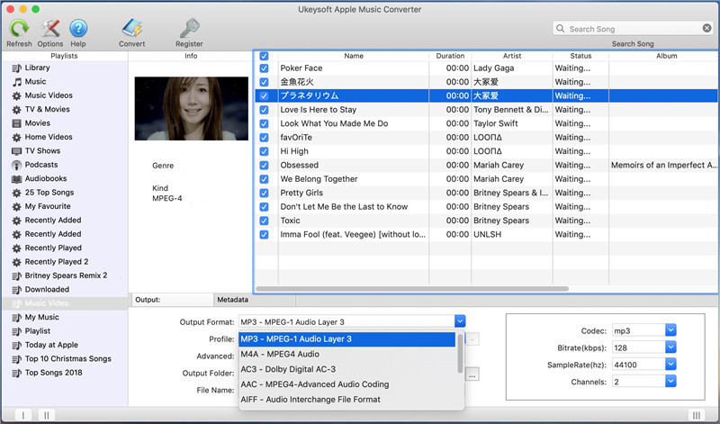Image resolution: width=720 pixels, height=424 pixels.
Task: Uncheck the Look What You Made Me Do checkbox
Action: [264, 123]
